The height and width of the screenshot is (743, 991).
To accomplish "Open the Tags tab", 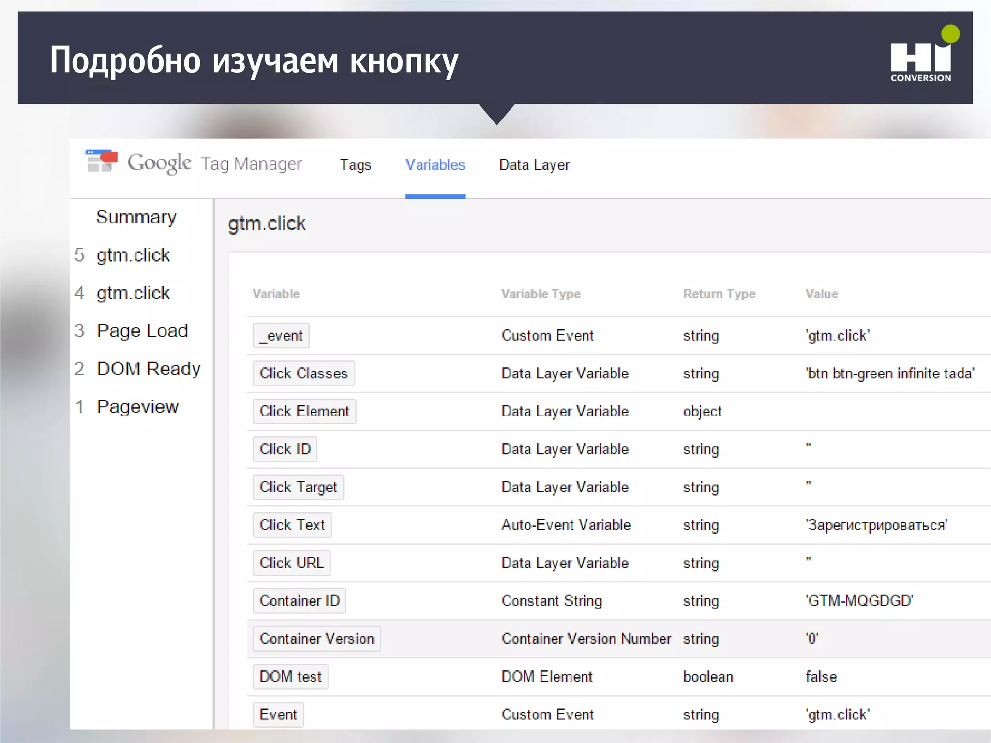I will click(x=355, y=165).
